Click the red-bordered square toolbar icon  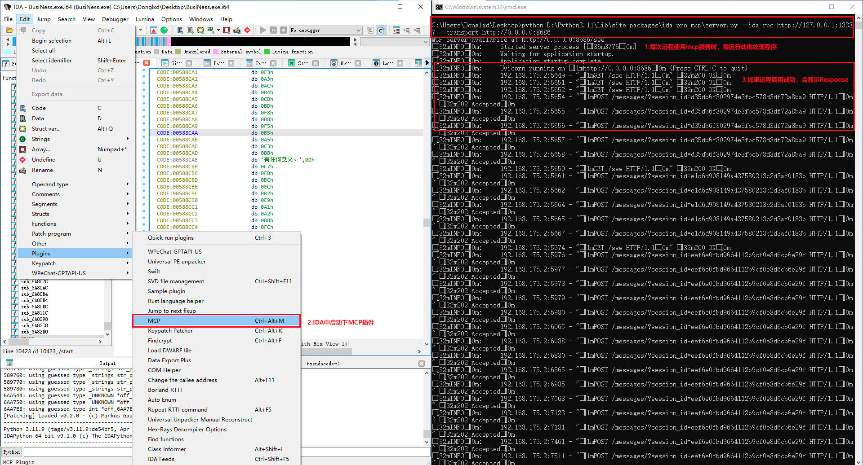[227, 30]
